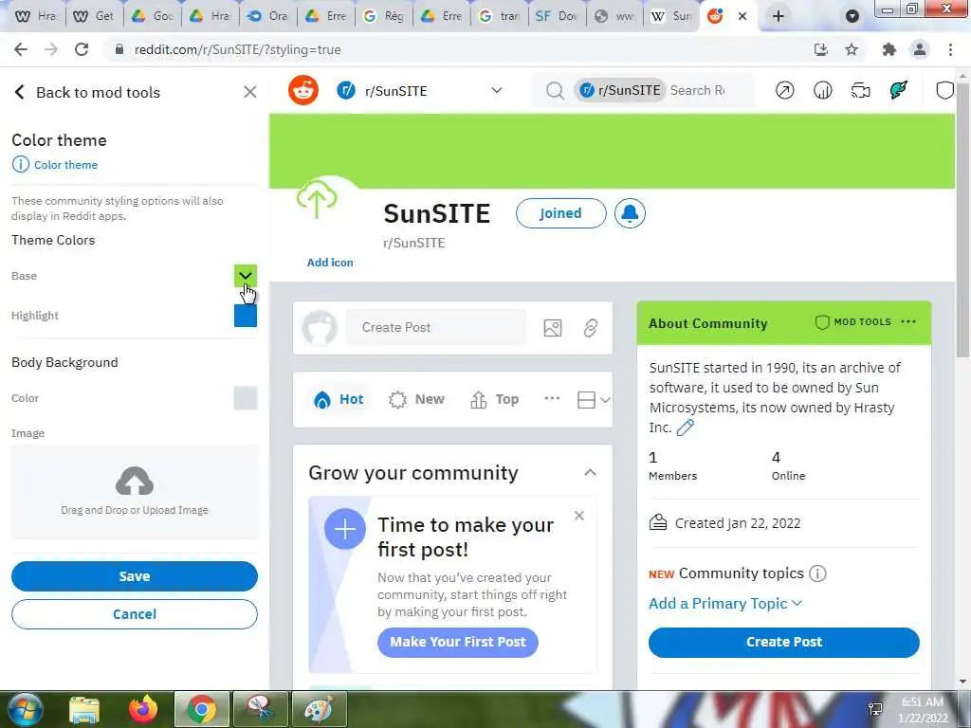Open the Reddit Live icon
Viewport: 971px width, 728px height.
point(861,91)
